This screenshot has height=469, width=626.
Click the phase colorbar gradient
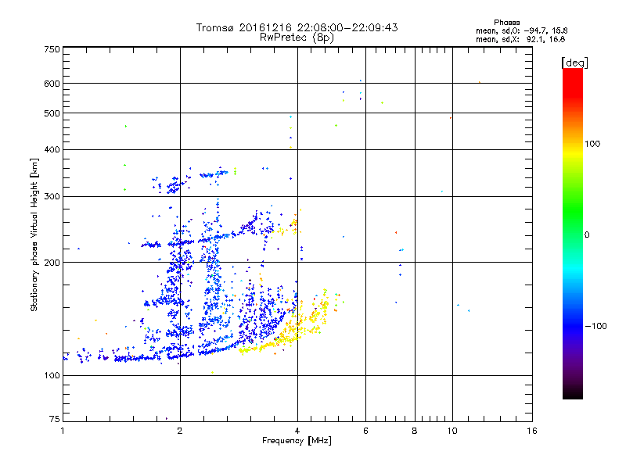(573, 234)
